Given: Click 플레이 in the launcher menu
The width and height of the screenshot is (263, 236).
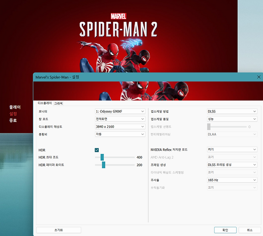Looking at the screenshot, I should 15,107.
